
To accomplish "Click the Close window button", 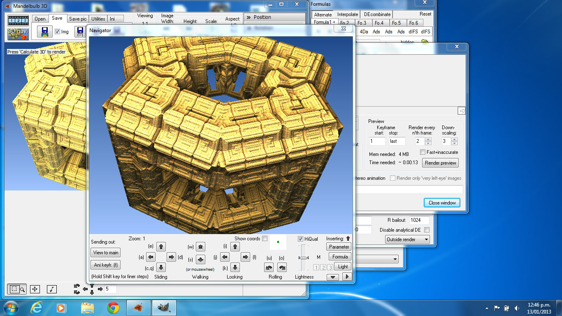I will 442,203.
